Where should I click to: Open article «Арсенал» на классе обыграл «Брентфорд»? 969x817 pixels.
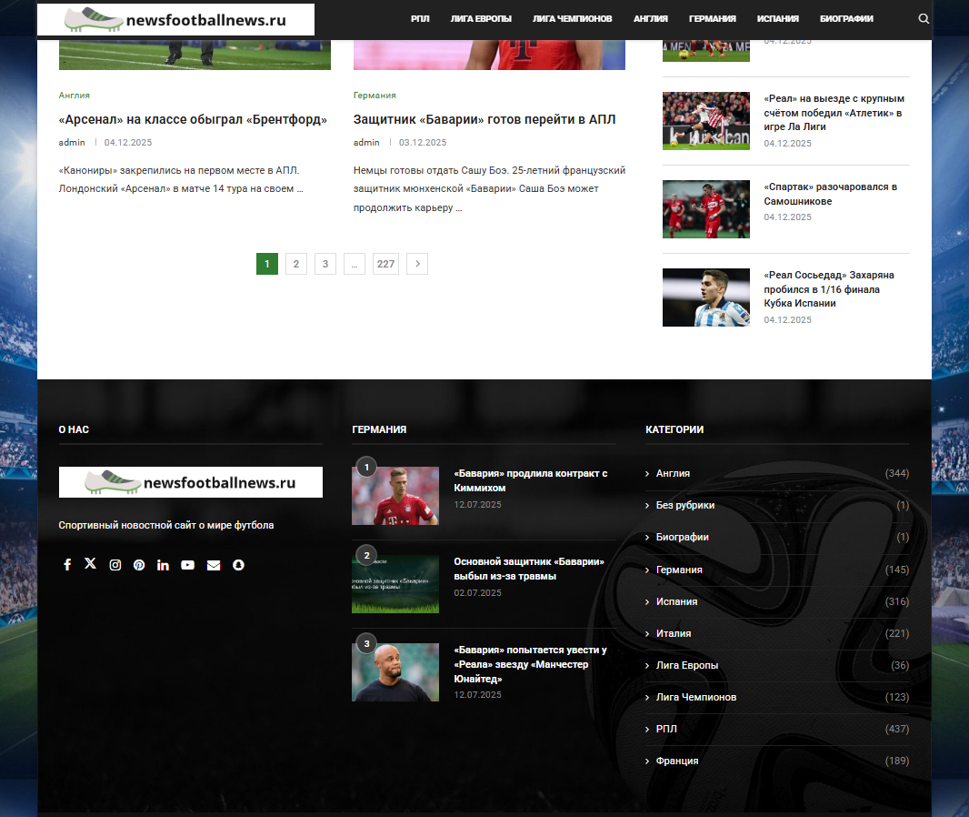(193, 119)
